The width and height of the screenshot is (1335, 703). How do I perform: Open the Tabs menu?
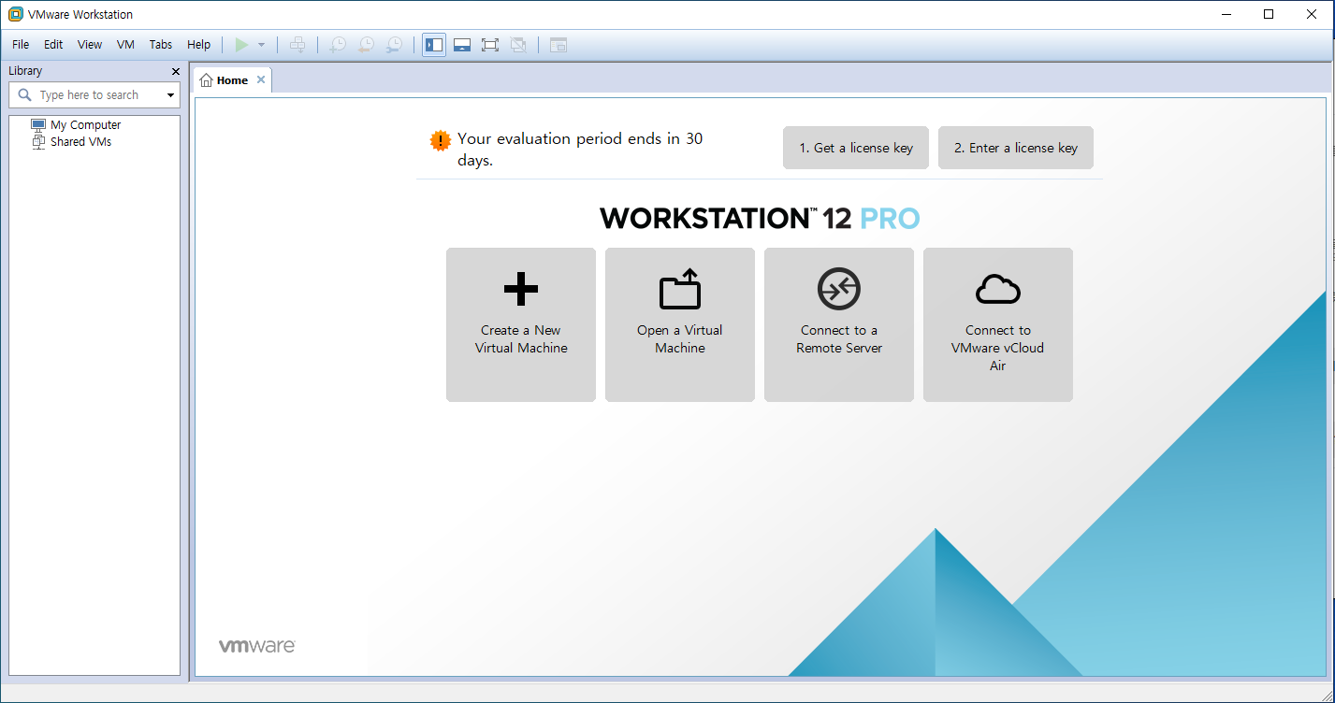[x=161, y=44]
